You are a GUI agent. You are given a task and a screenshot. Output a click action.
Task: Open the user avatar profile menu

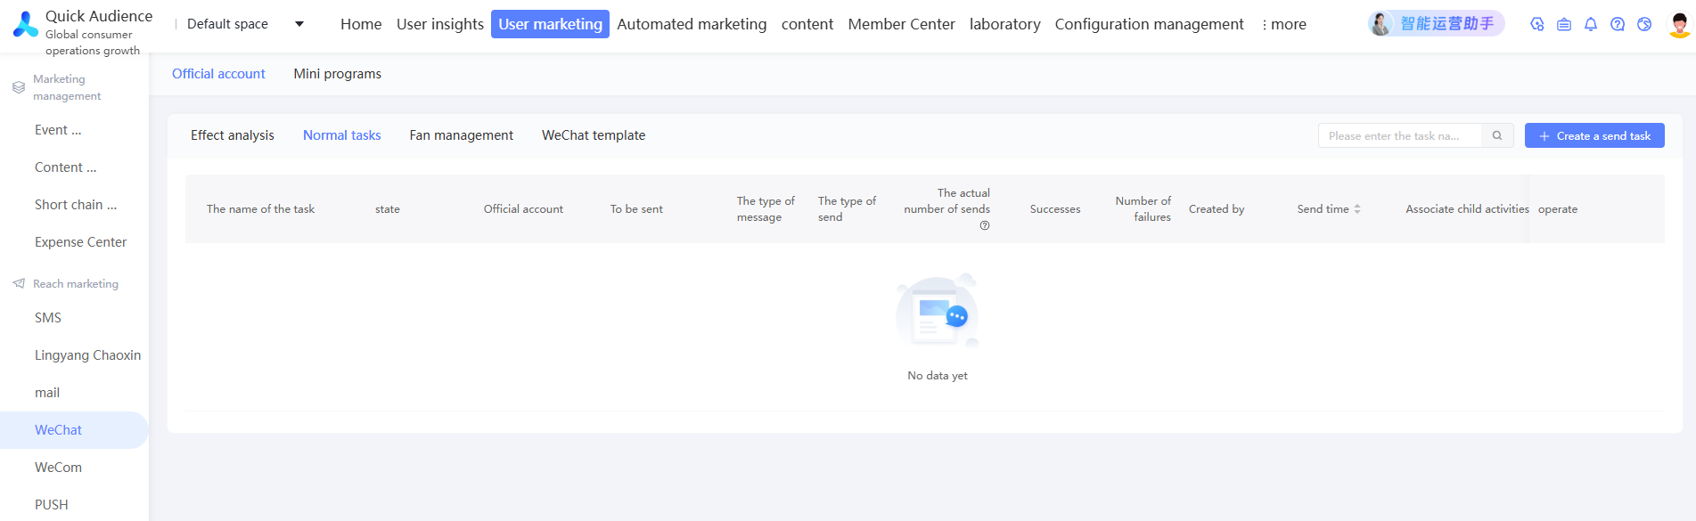[x=1679, y=25]
